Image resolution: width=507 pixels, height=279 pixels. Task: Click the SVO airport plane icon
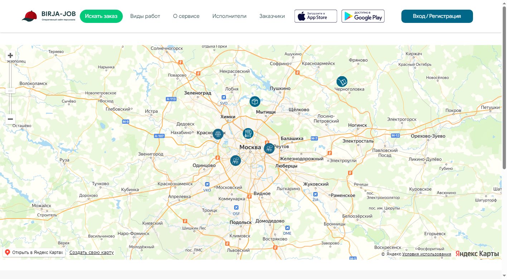click(224, 97)
